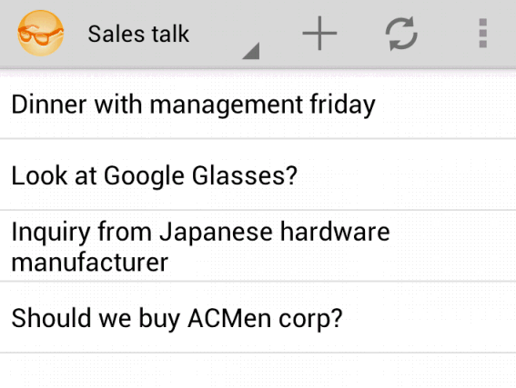Select the Sales talk list title
This screenshot has width=516, height=388.
[138, 34]
